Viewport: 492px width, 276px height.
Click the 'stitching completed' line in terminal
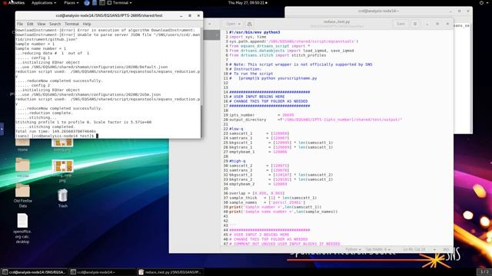(x=45, y=127)
